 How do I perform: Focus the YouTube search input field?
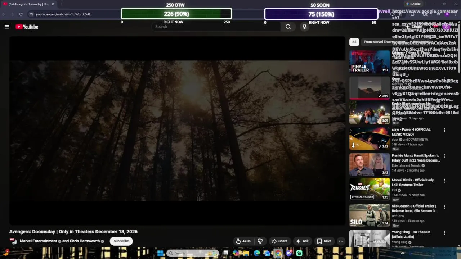(216, 27)
